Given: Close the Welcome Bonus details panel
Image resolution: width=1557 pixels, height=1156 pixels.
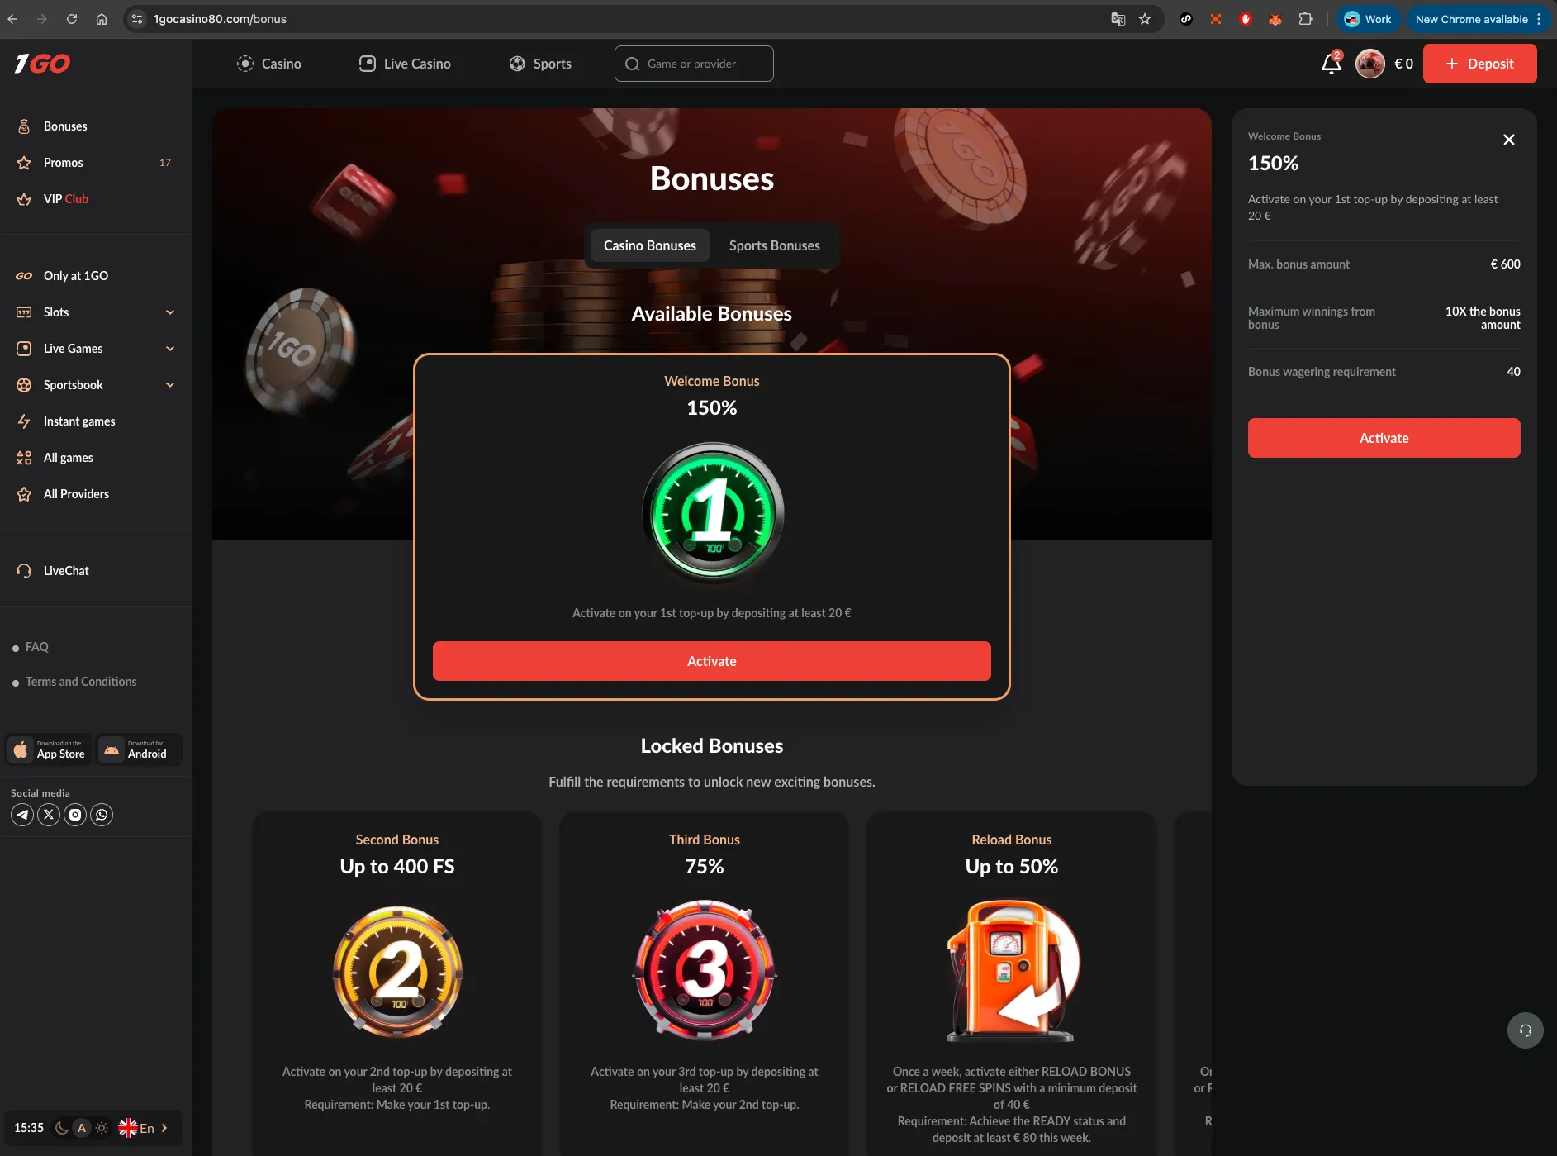Looking at the screenshot, I should (x=1509, y=140).
